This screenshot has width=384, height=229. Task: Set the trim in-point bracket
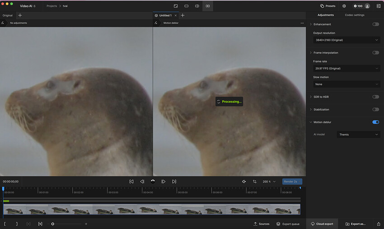point(5,224)
